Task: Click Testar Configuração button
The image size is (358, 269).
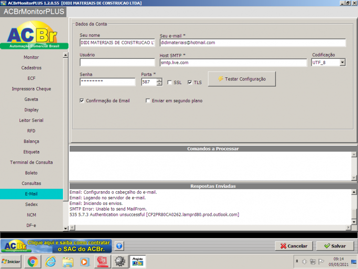Action: pos(242,79)
